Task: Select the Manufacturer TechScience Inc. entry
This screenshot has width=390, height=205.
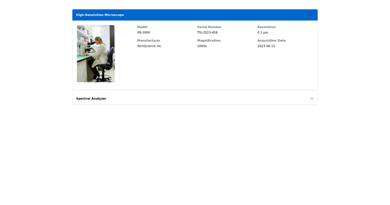Action: tap(149, 46)
